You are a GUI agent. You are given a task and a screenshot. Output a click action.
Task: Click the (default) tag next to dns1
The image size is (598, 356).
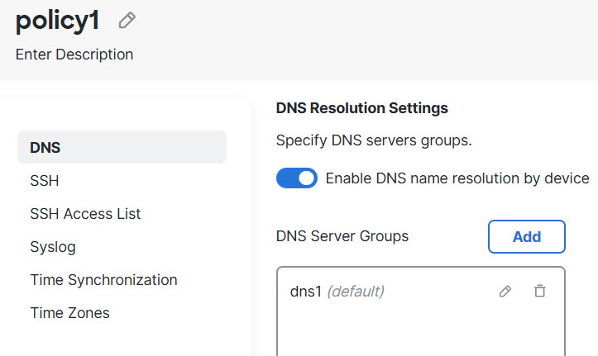(356, 291)
